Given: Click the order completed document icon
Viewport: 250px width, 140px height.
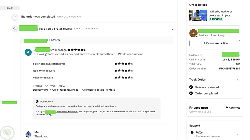Looking at the screenshot, I should click(x=15, y=17).
